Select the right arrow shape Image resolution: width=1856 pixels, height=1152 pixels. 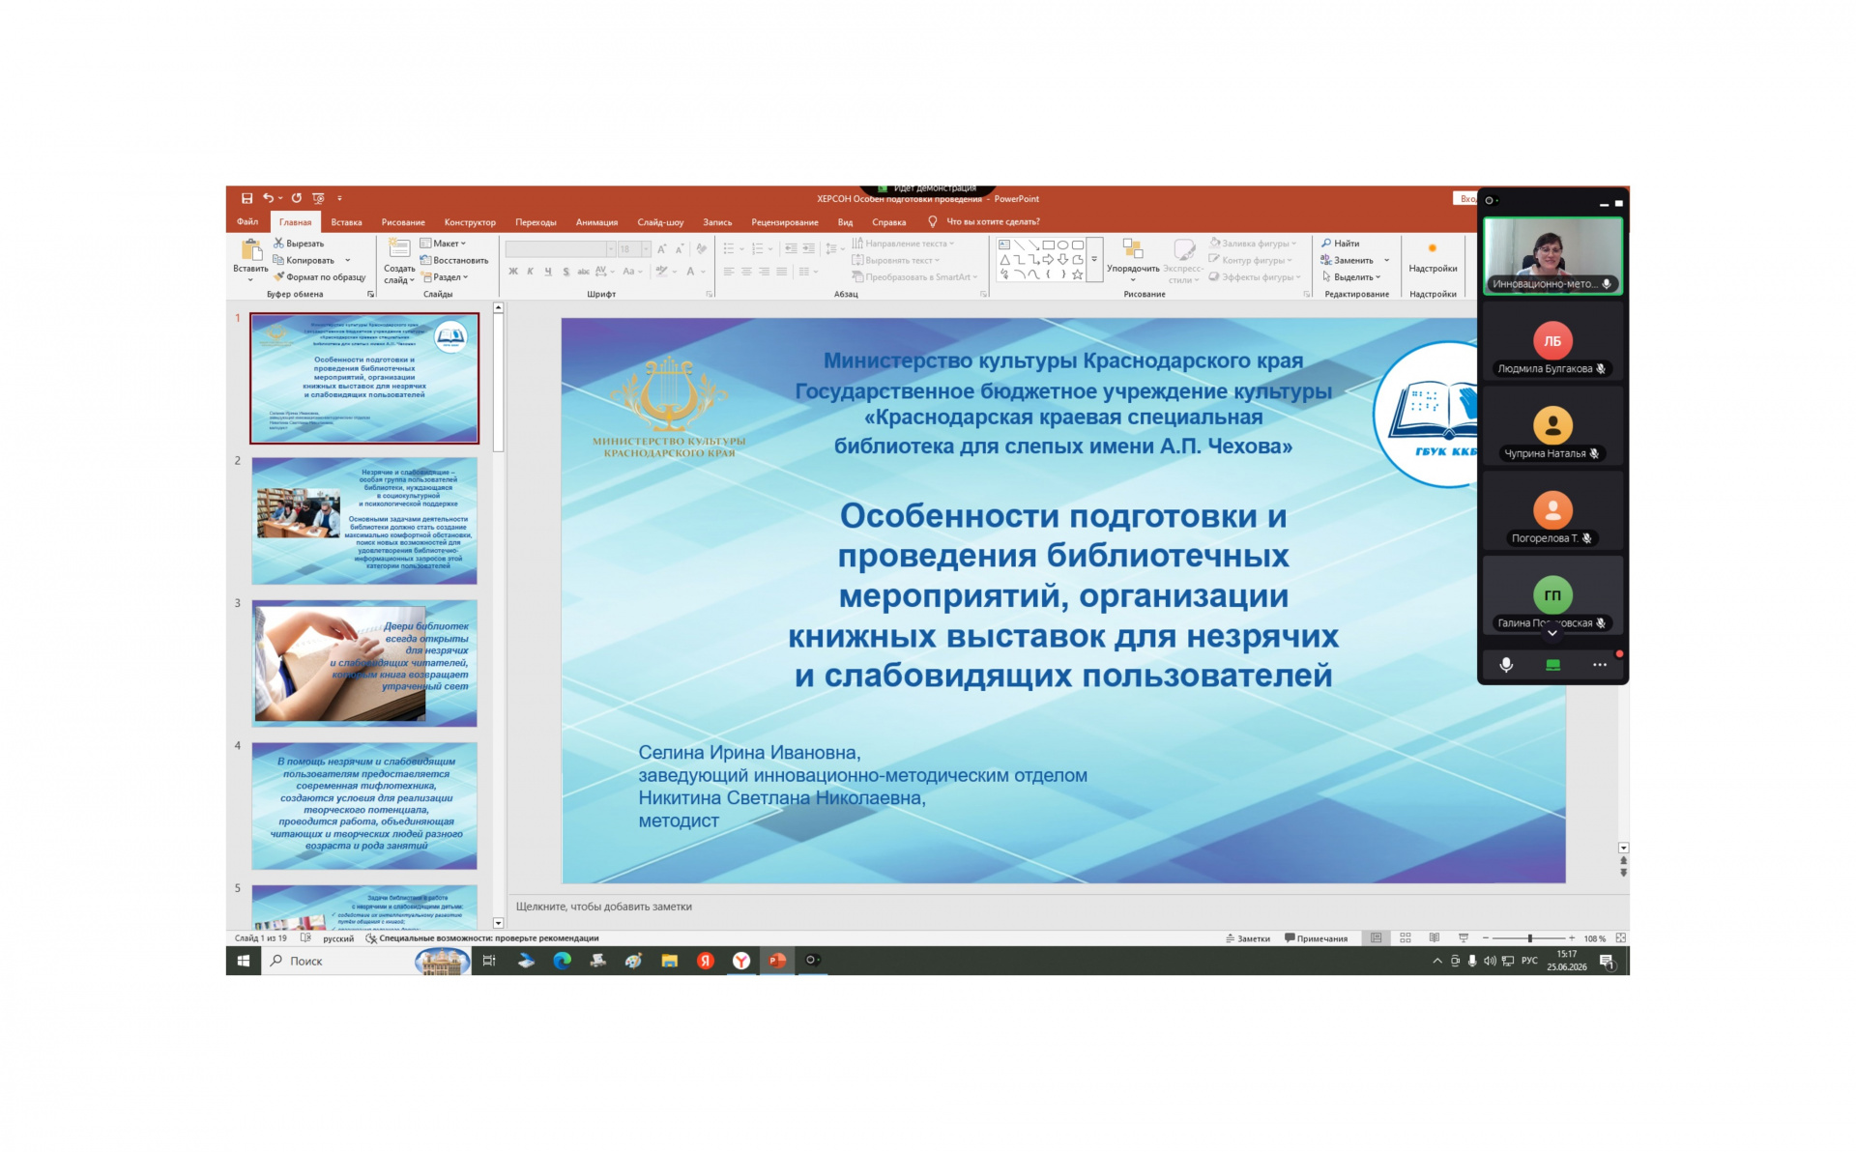(1048, 260)
